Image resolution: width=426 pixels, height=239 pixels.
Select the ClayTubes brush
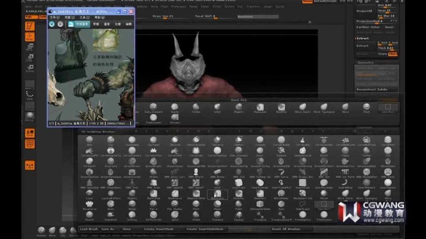point(153,140)
